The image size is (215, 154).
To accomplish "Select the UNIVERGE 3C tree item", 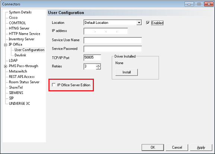I will (x=19, y=104).
